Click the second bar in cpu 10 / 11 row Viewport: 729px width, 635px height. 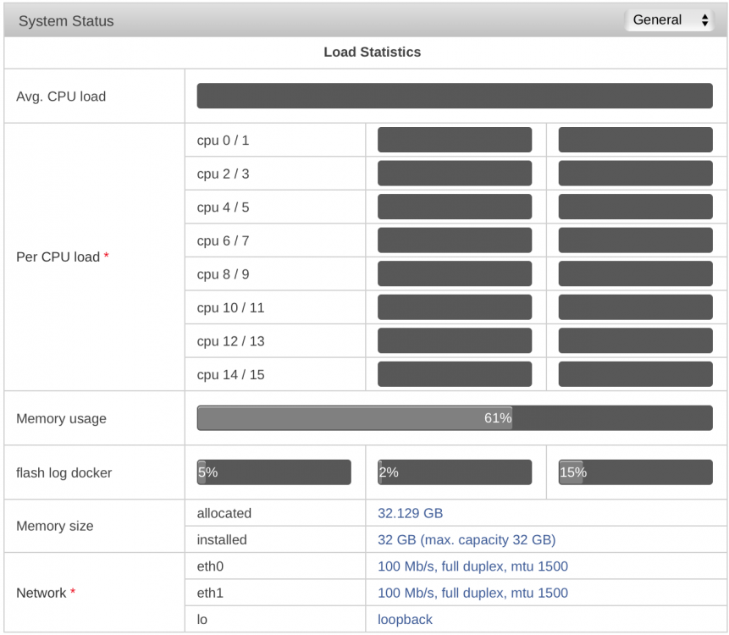point(635,306)
